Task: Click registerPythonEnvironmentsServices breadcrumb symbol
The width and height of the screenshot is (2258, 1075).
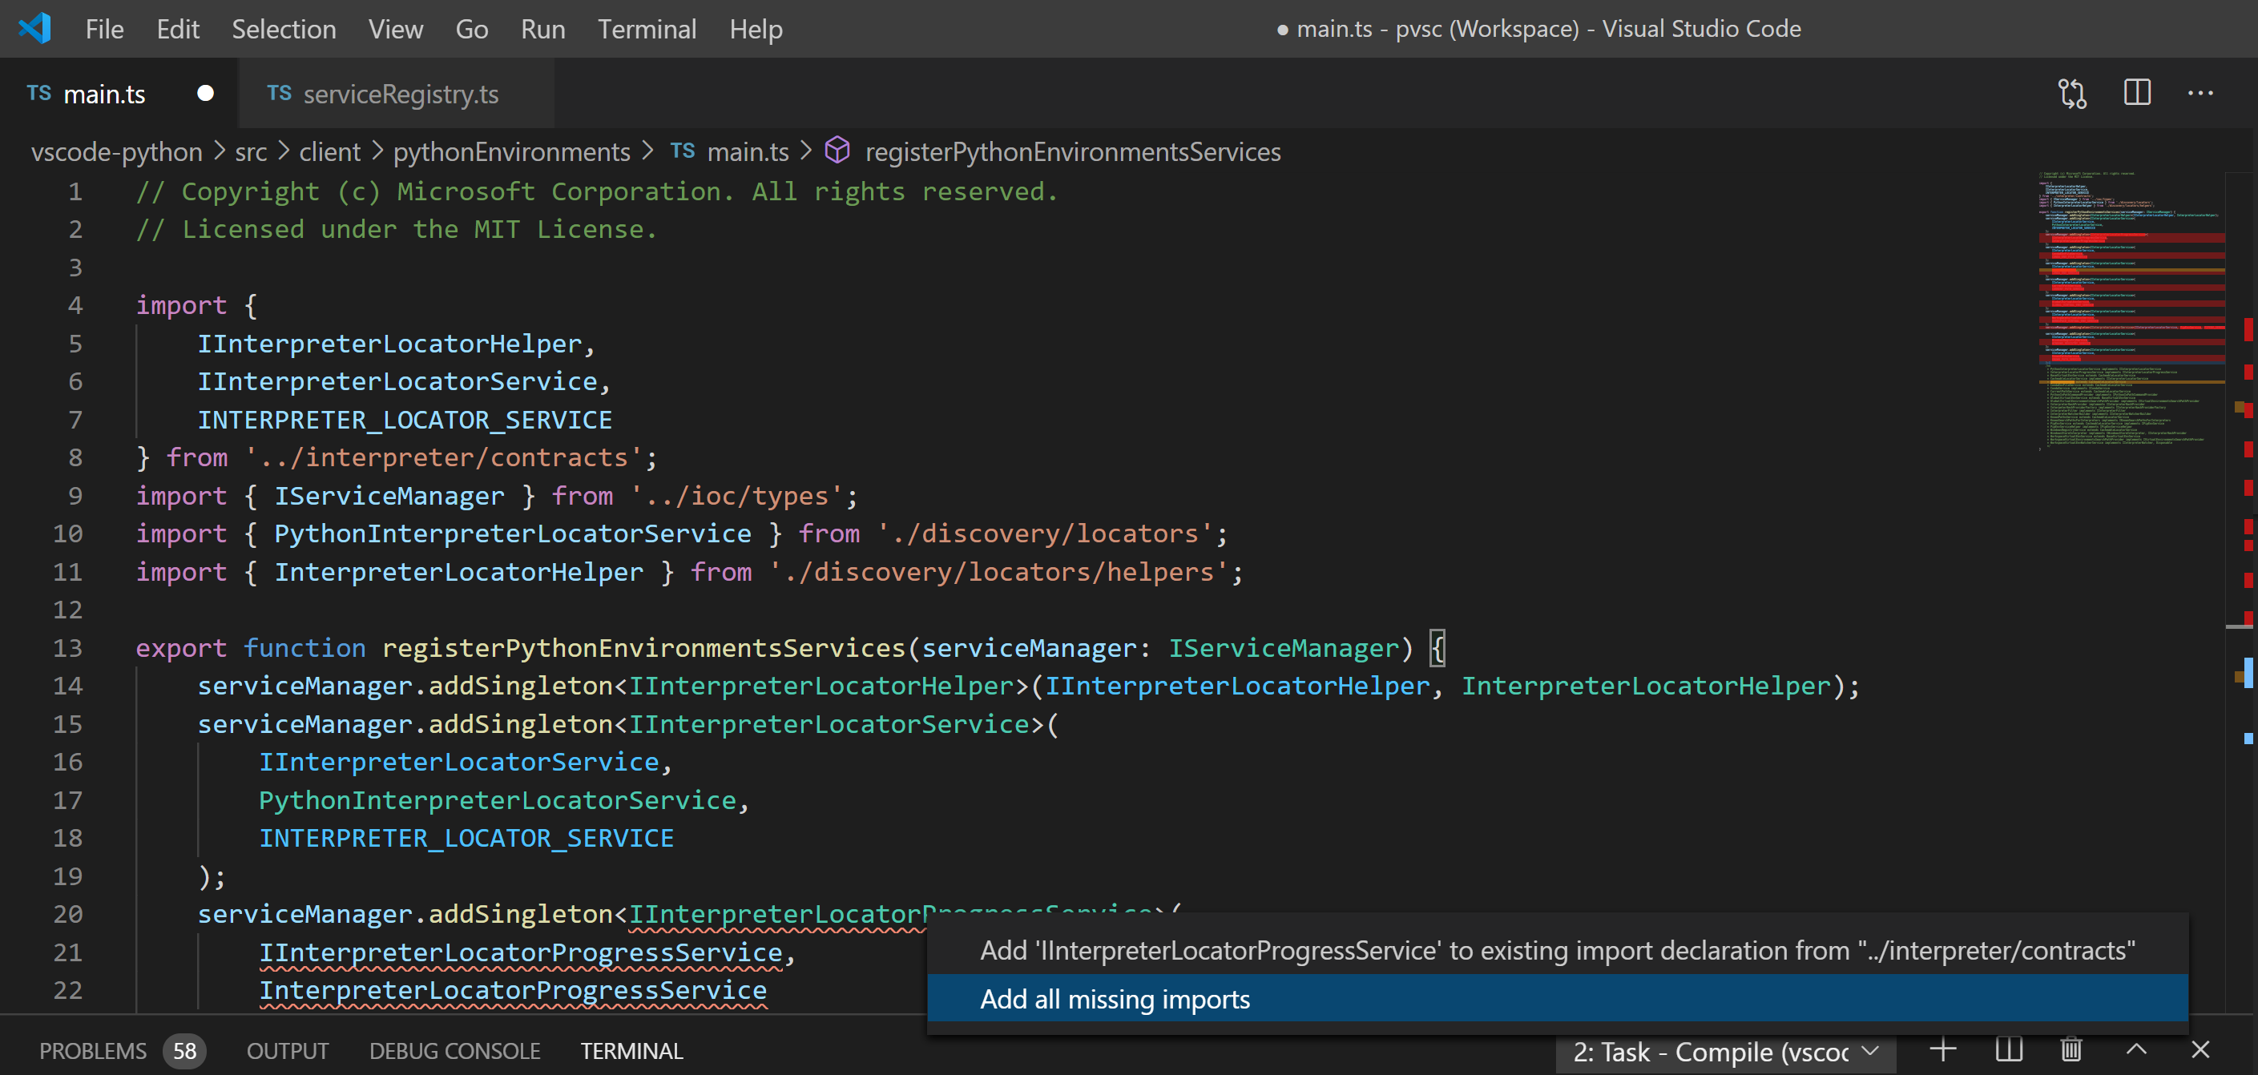Action: [x=1072, y=152]
